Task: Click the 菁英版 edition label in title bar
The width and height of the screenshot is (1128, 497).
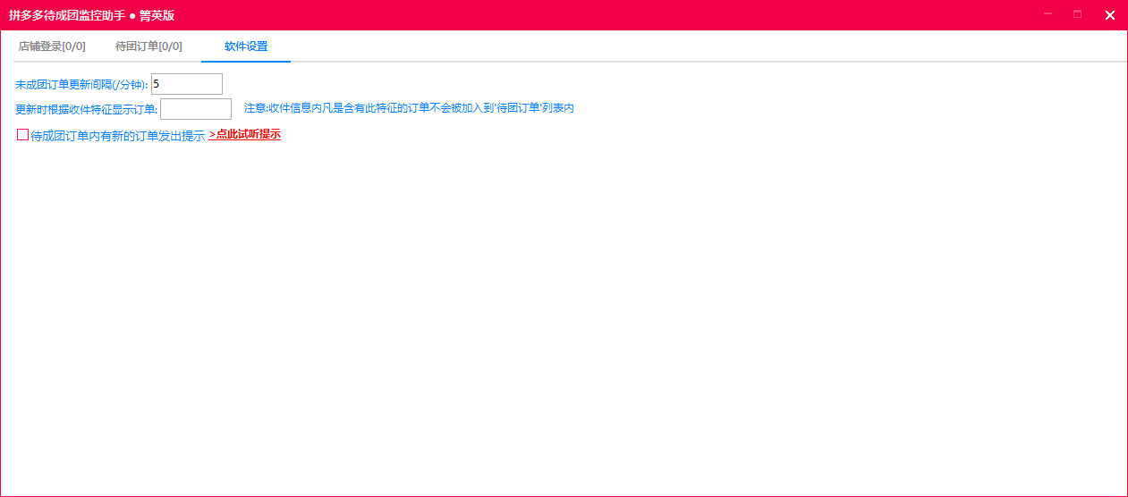Action: 157,15
